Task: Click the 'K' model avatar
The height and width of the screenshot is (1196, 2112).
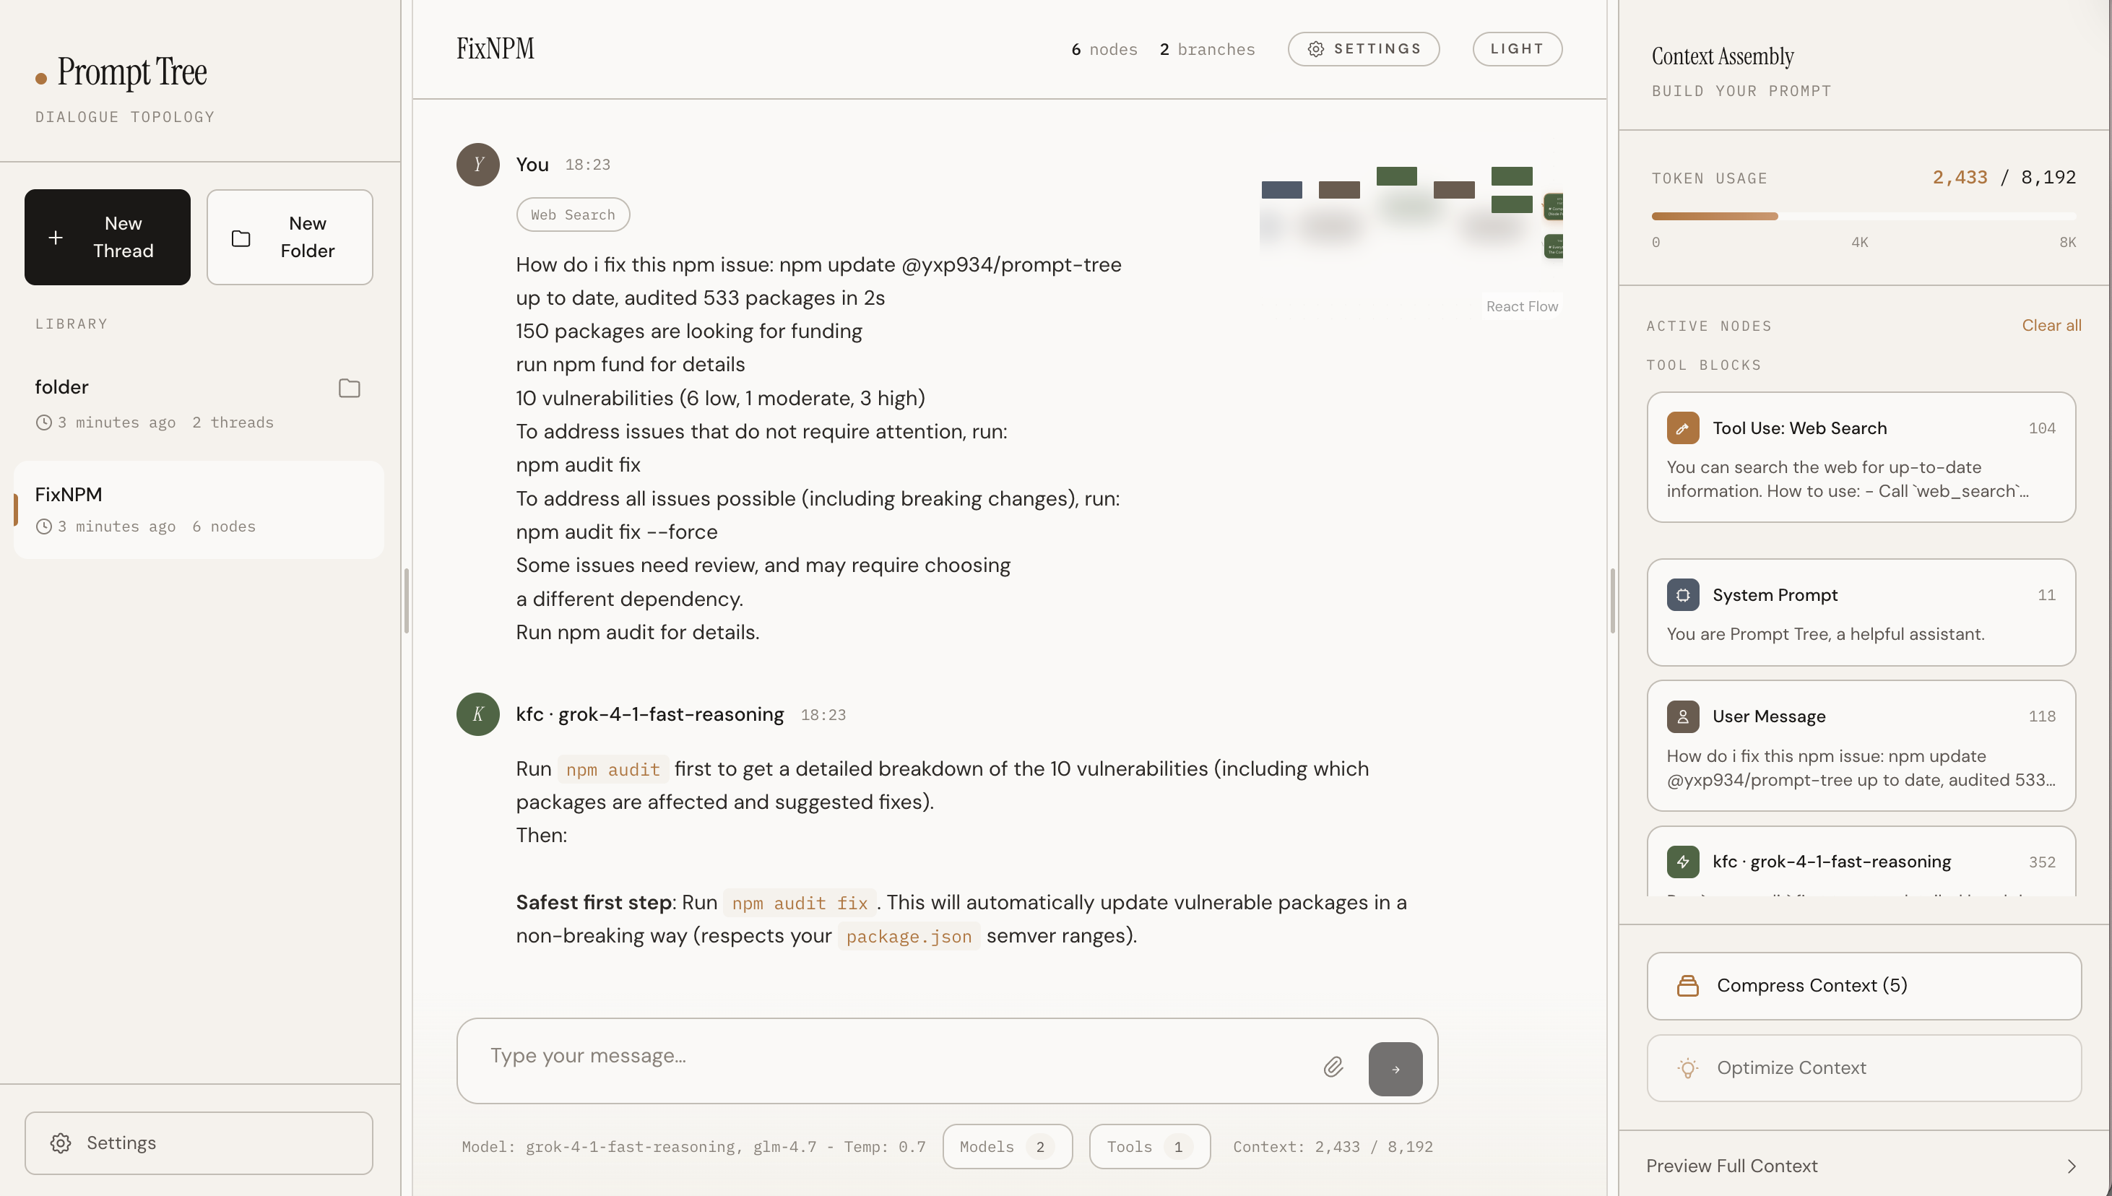Action: [478, 714]
